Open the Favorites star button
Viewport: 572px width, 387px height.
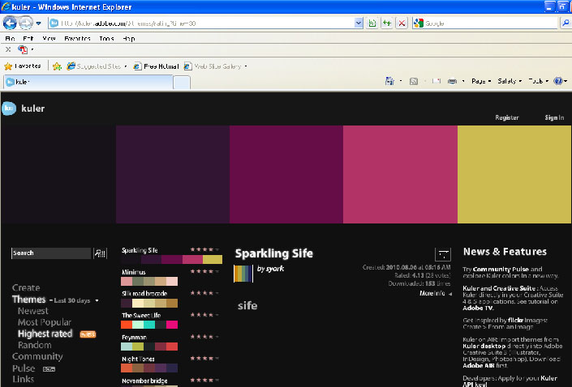tap(19, 66)
